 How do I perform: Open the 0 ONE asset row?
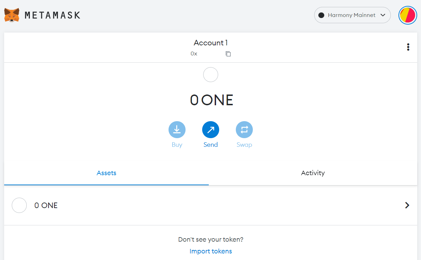(x=210, y=205)
